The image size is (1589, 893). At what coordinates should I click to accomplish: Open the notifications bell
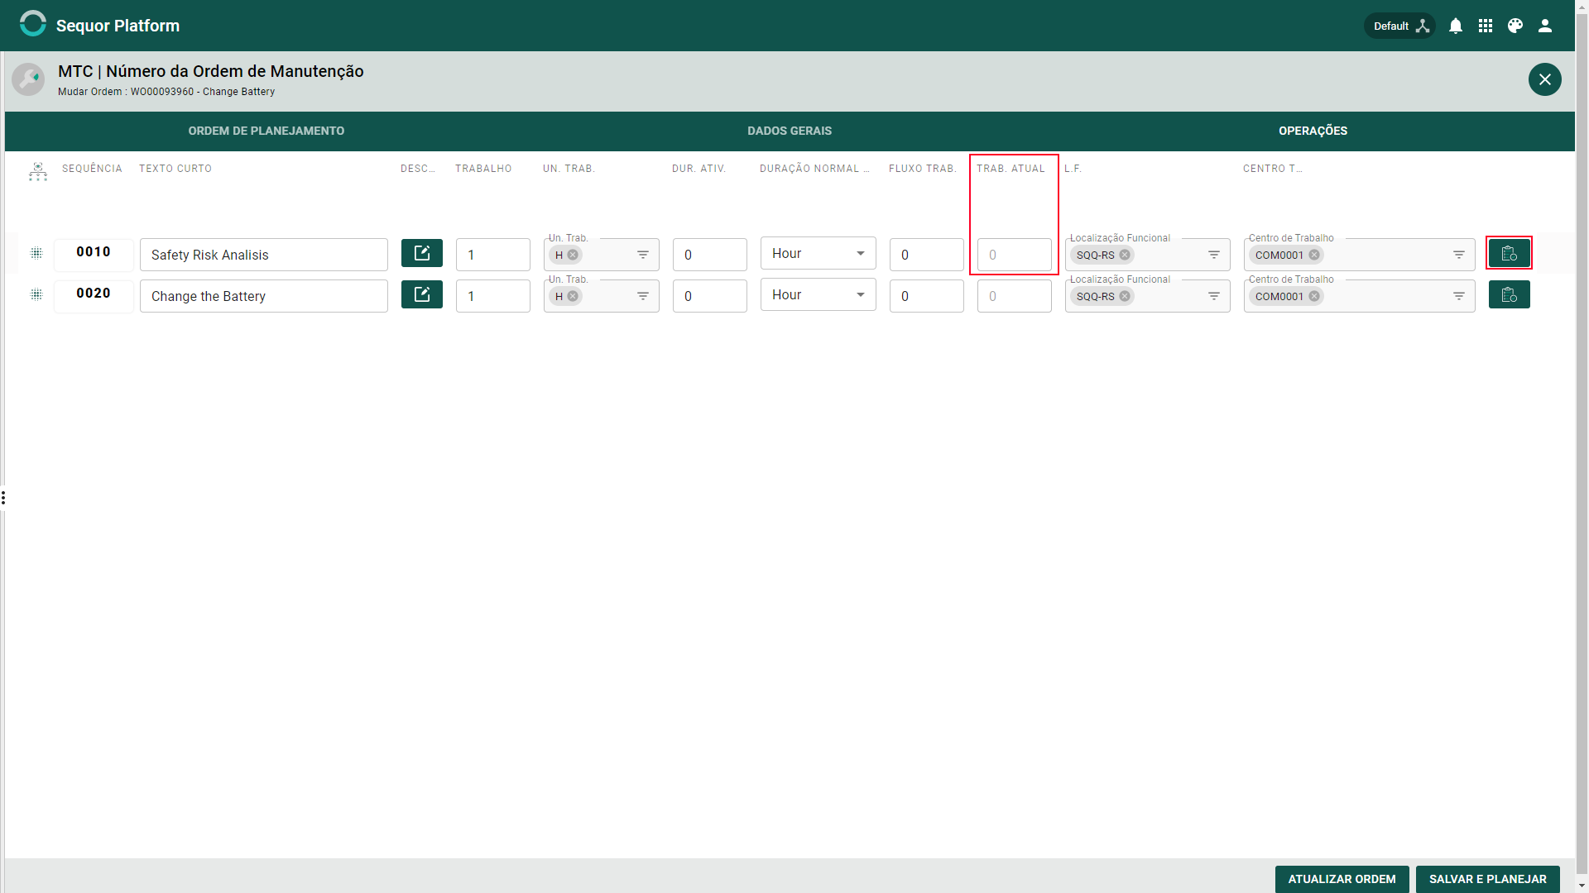(1456, 26)
